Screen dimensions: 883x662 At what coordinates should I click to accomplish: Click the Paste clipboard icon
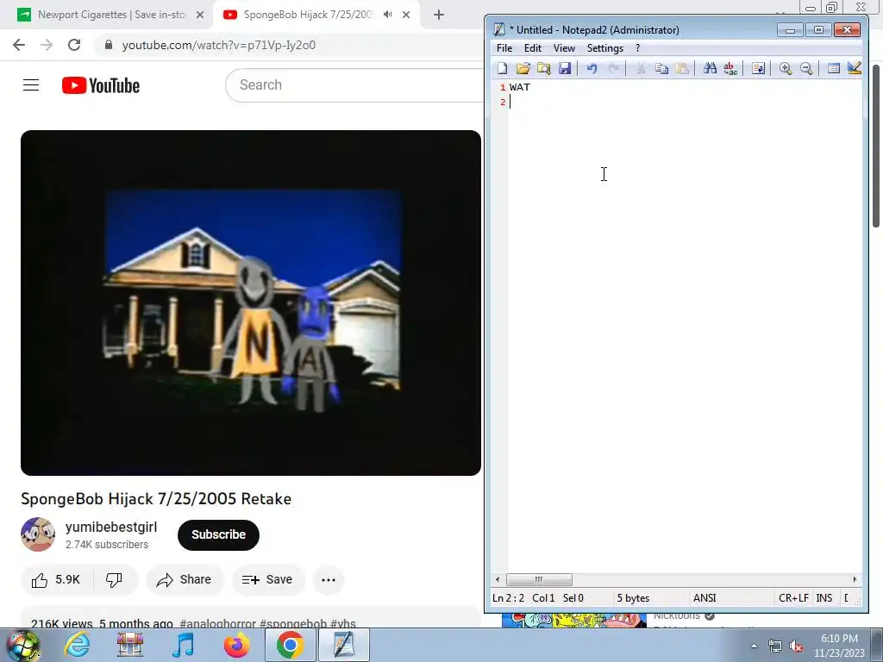(682, 69)
